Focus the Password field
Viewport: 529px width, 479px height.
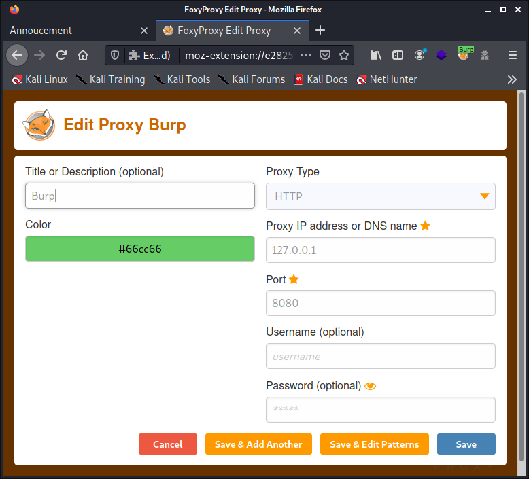[x=381, y=410]
